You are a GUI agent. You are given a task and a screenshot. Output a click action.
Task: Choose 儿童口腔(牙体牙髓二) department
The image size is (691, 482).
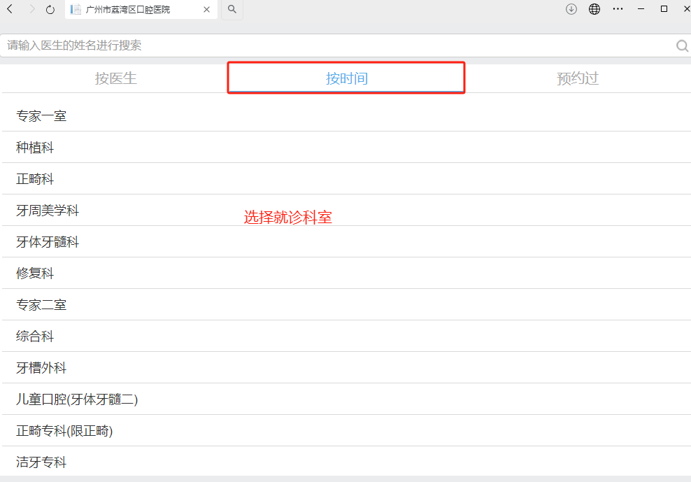coord(77,399)
